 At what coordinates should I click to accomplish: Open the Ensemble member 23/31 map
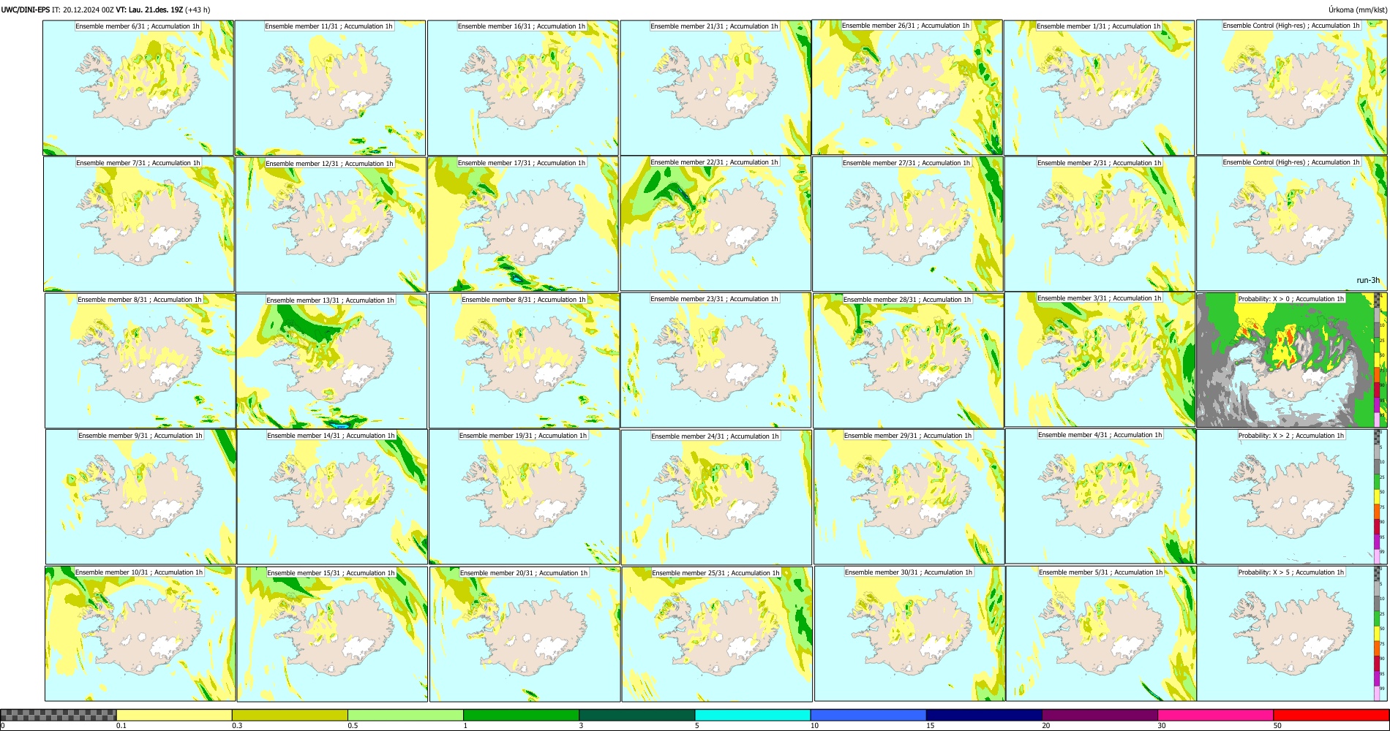[716, 360]
